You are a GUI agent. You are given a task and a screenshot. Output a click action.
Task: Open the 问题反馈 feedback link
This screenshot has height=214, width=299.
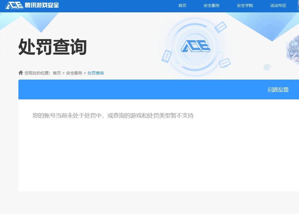[x=278, y=89]
